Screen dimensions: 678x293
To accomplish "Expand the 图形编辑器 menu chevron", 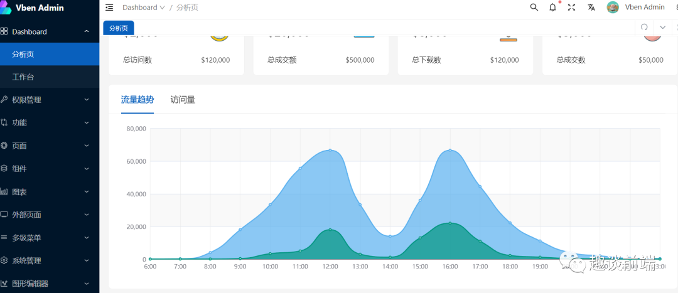I will pos(87,284).
